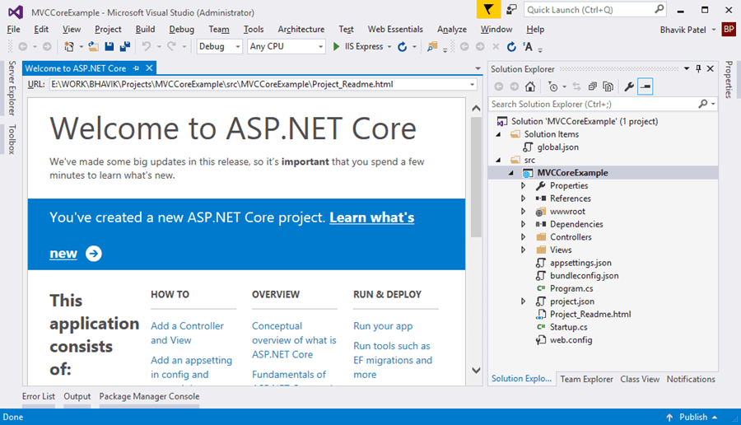Open the Architecture menu

click(301, 30)
